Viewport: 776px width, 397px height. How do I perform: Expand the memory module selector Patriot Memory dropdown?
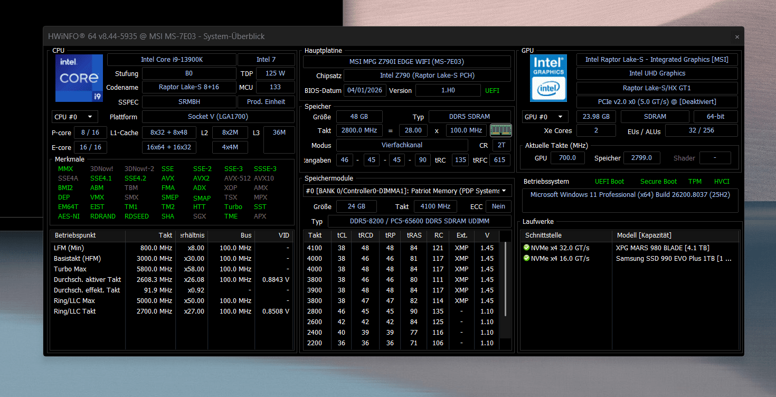click(408, 191)
